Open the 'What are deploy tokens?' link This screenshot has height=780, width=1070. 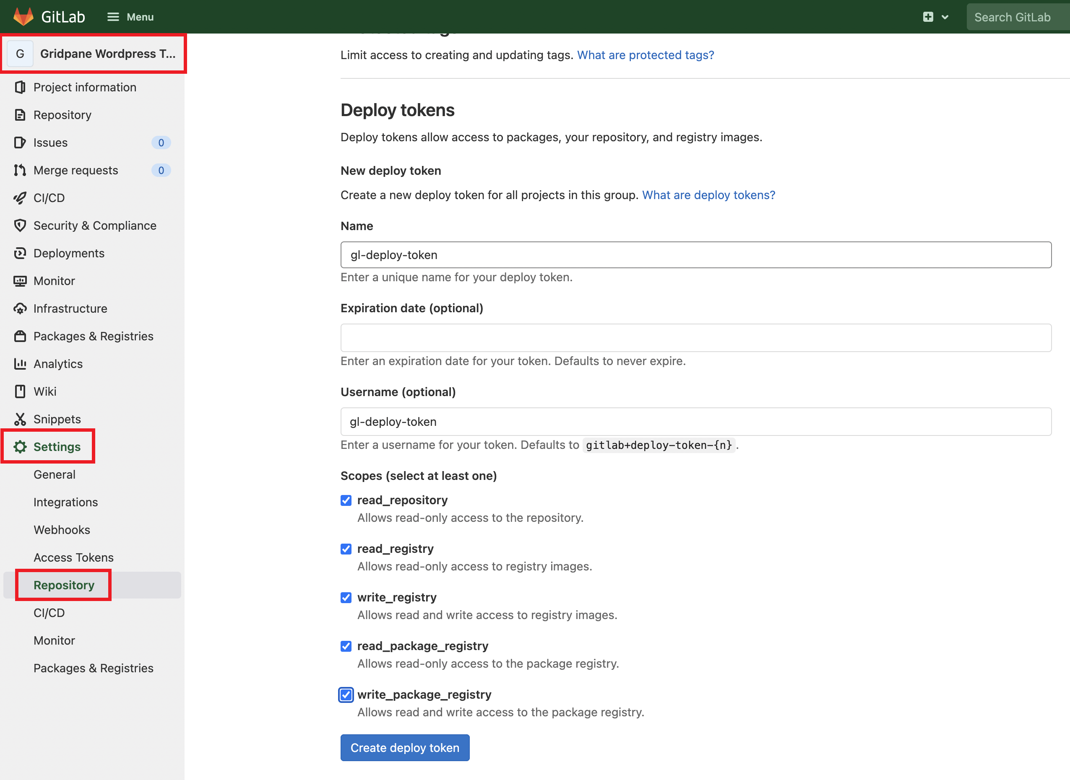click(708, 195)
